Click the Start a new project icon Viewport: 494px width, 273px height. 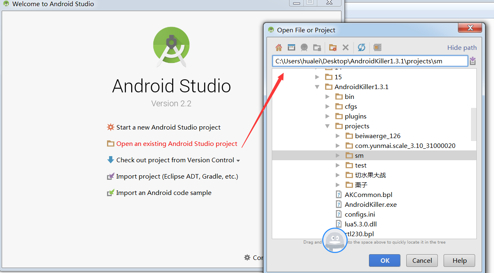[111, 127]
